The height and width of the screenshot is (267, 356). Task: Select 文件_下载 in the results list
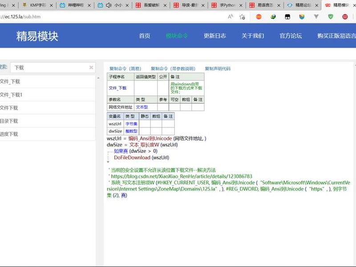point(48,81)
